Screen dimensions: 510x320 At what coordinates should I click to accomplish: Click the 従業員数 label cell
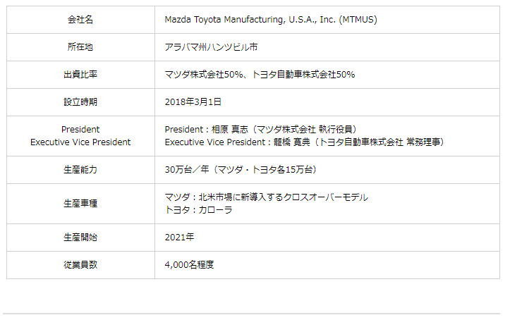click(x=80, y=265)
